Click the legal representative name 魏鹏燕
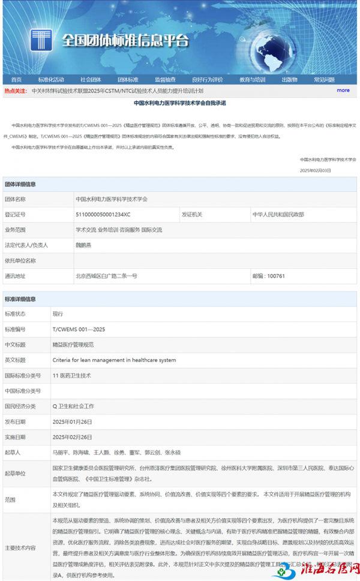 83,245
